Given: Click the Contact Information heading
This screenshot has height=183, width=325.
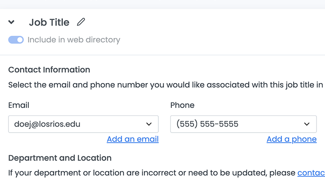Looking at the screenshot, I should click(49, 70).
